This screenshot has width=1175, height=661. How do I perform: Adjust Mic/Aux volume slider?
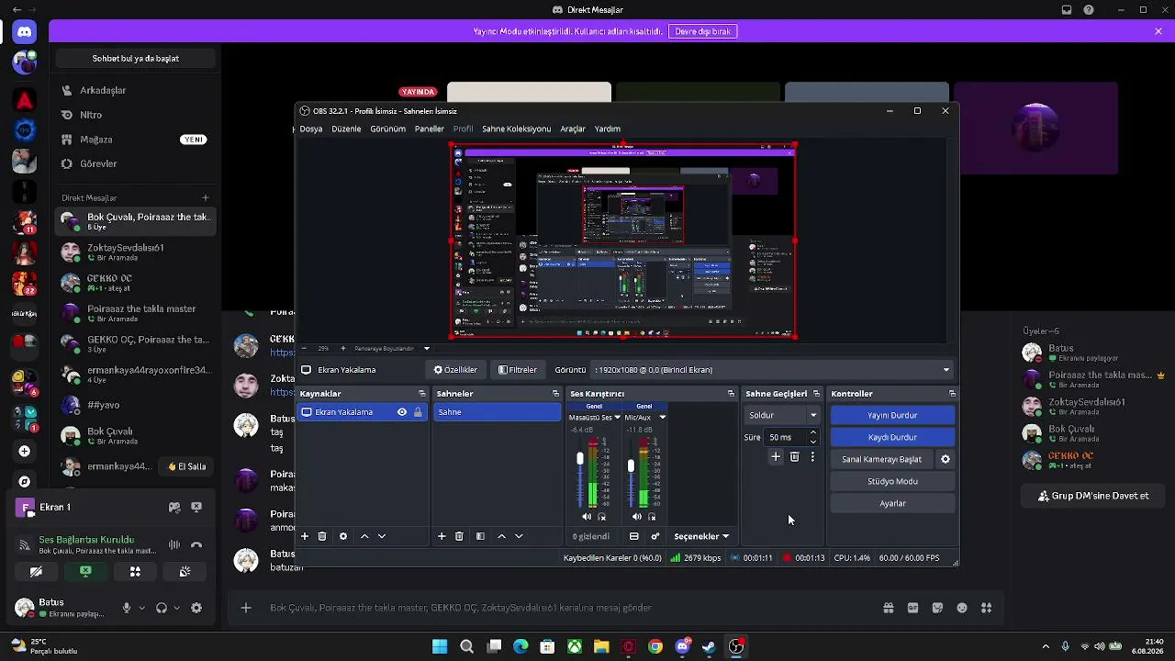pyautogui.click(x=631, y=466)
